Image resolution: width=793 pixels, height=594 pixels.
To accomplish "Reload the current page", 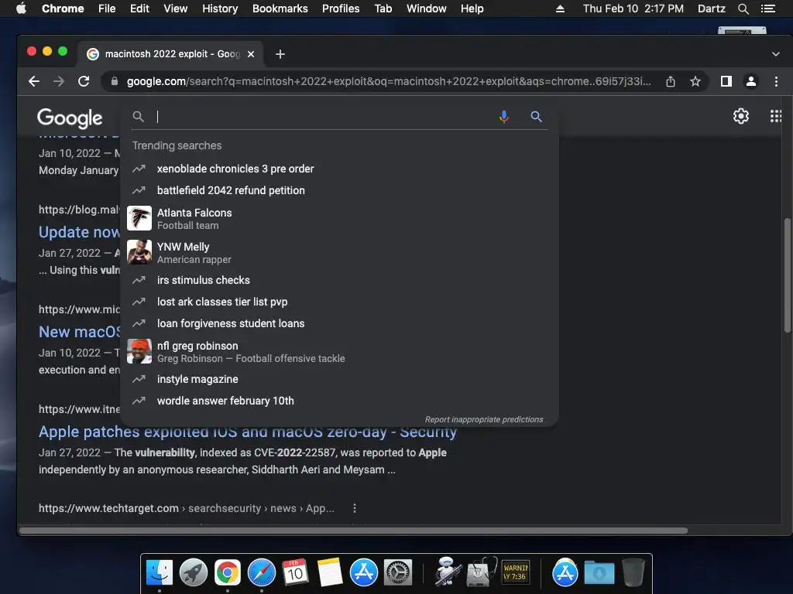I will [84, 81].
